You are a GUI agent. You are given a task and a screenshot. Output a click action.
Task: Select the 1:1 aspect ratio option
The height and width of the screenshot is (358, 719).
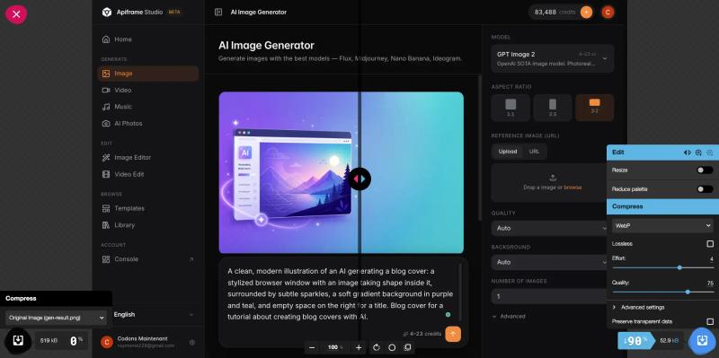pos(510,108)
